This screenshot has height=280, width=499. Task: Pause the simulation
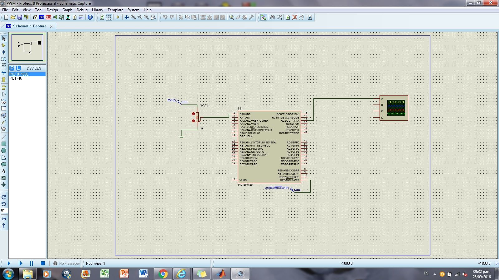(31, 264)
